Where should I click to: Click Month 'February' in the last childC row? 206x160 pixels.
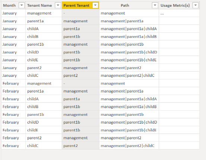click(x=11, y=146)
